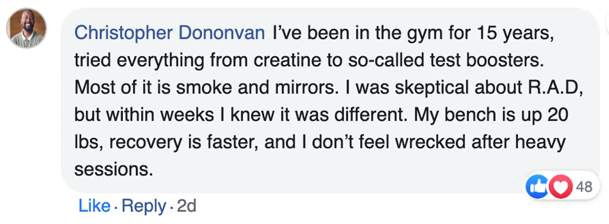Open Christopher Dononvan's profile picture

click(x=27, y=28)
